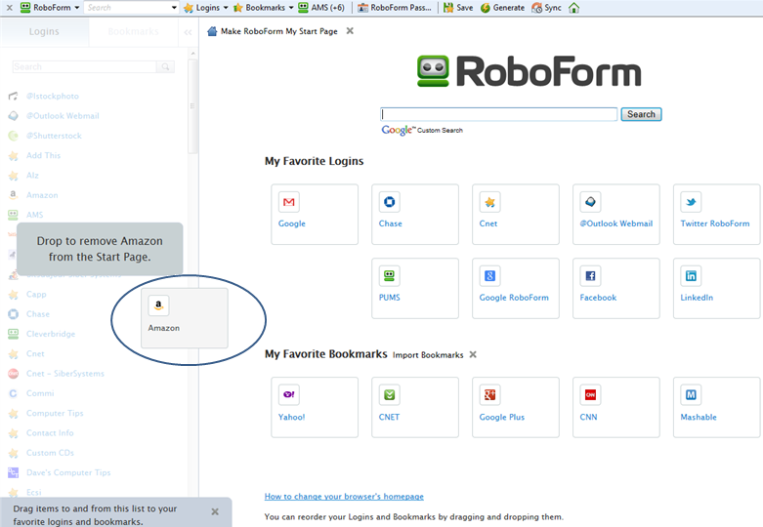Switch to the Logins sidebar tab
This screenshot has height=527, width=763.
click(44, 31)
